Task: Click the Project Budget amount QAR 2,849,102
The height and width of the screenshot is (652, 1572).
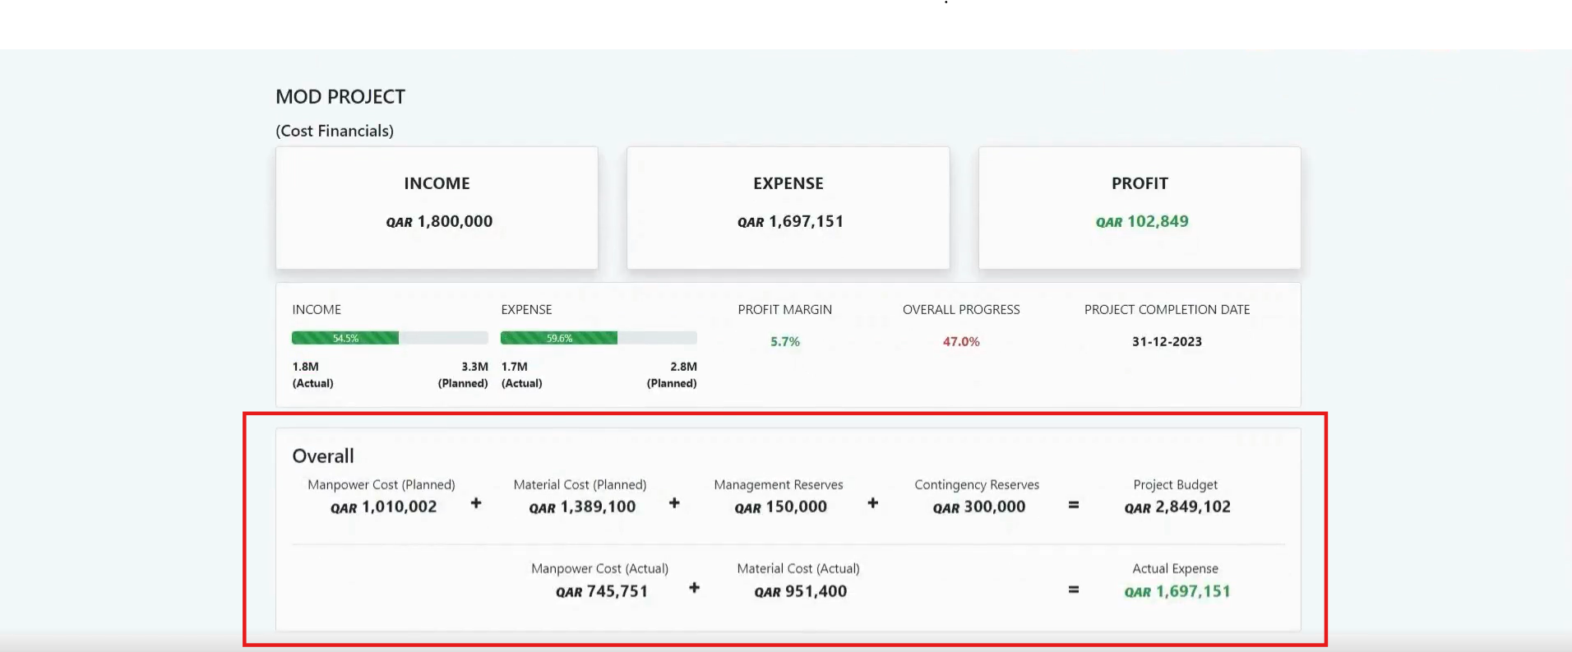Action: click(x=1177, y=507)
